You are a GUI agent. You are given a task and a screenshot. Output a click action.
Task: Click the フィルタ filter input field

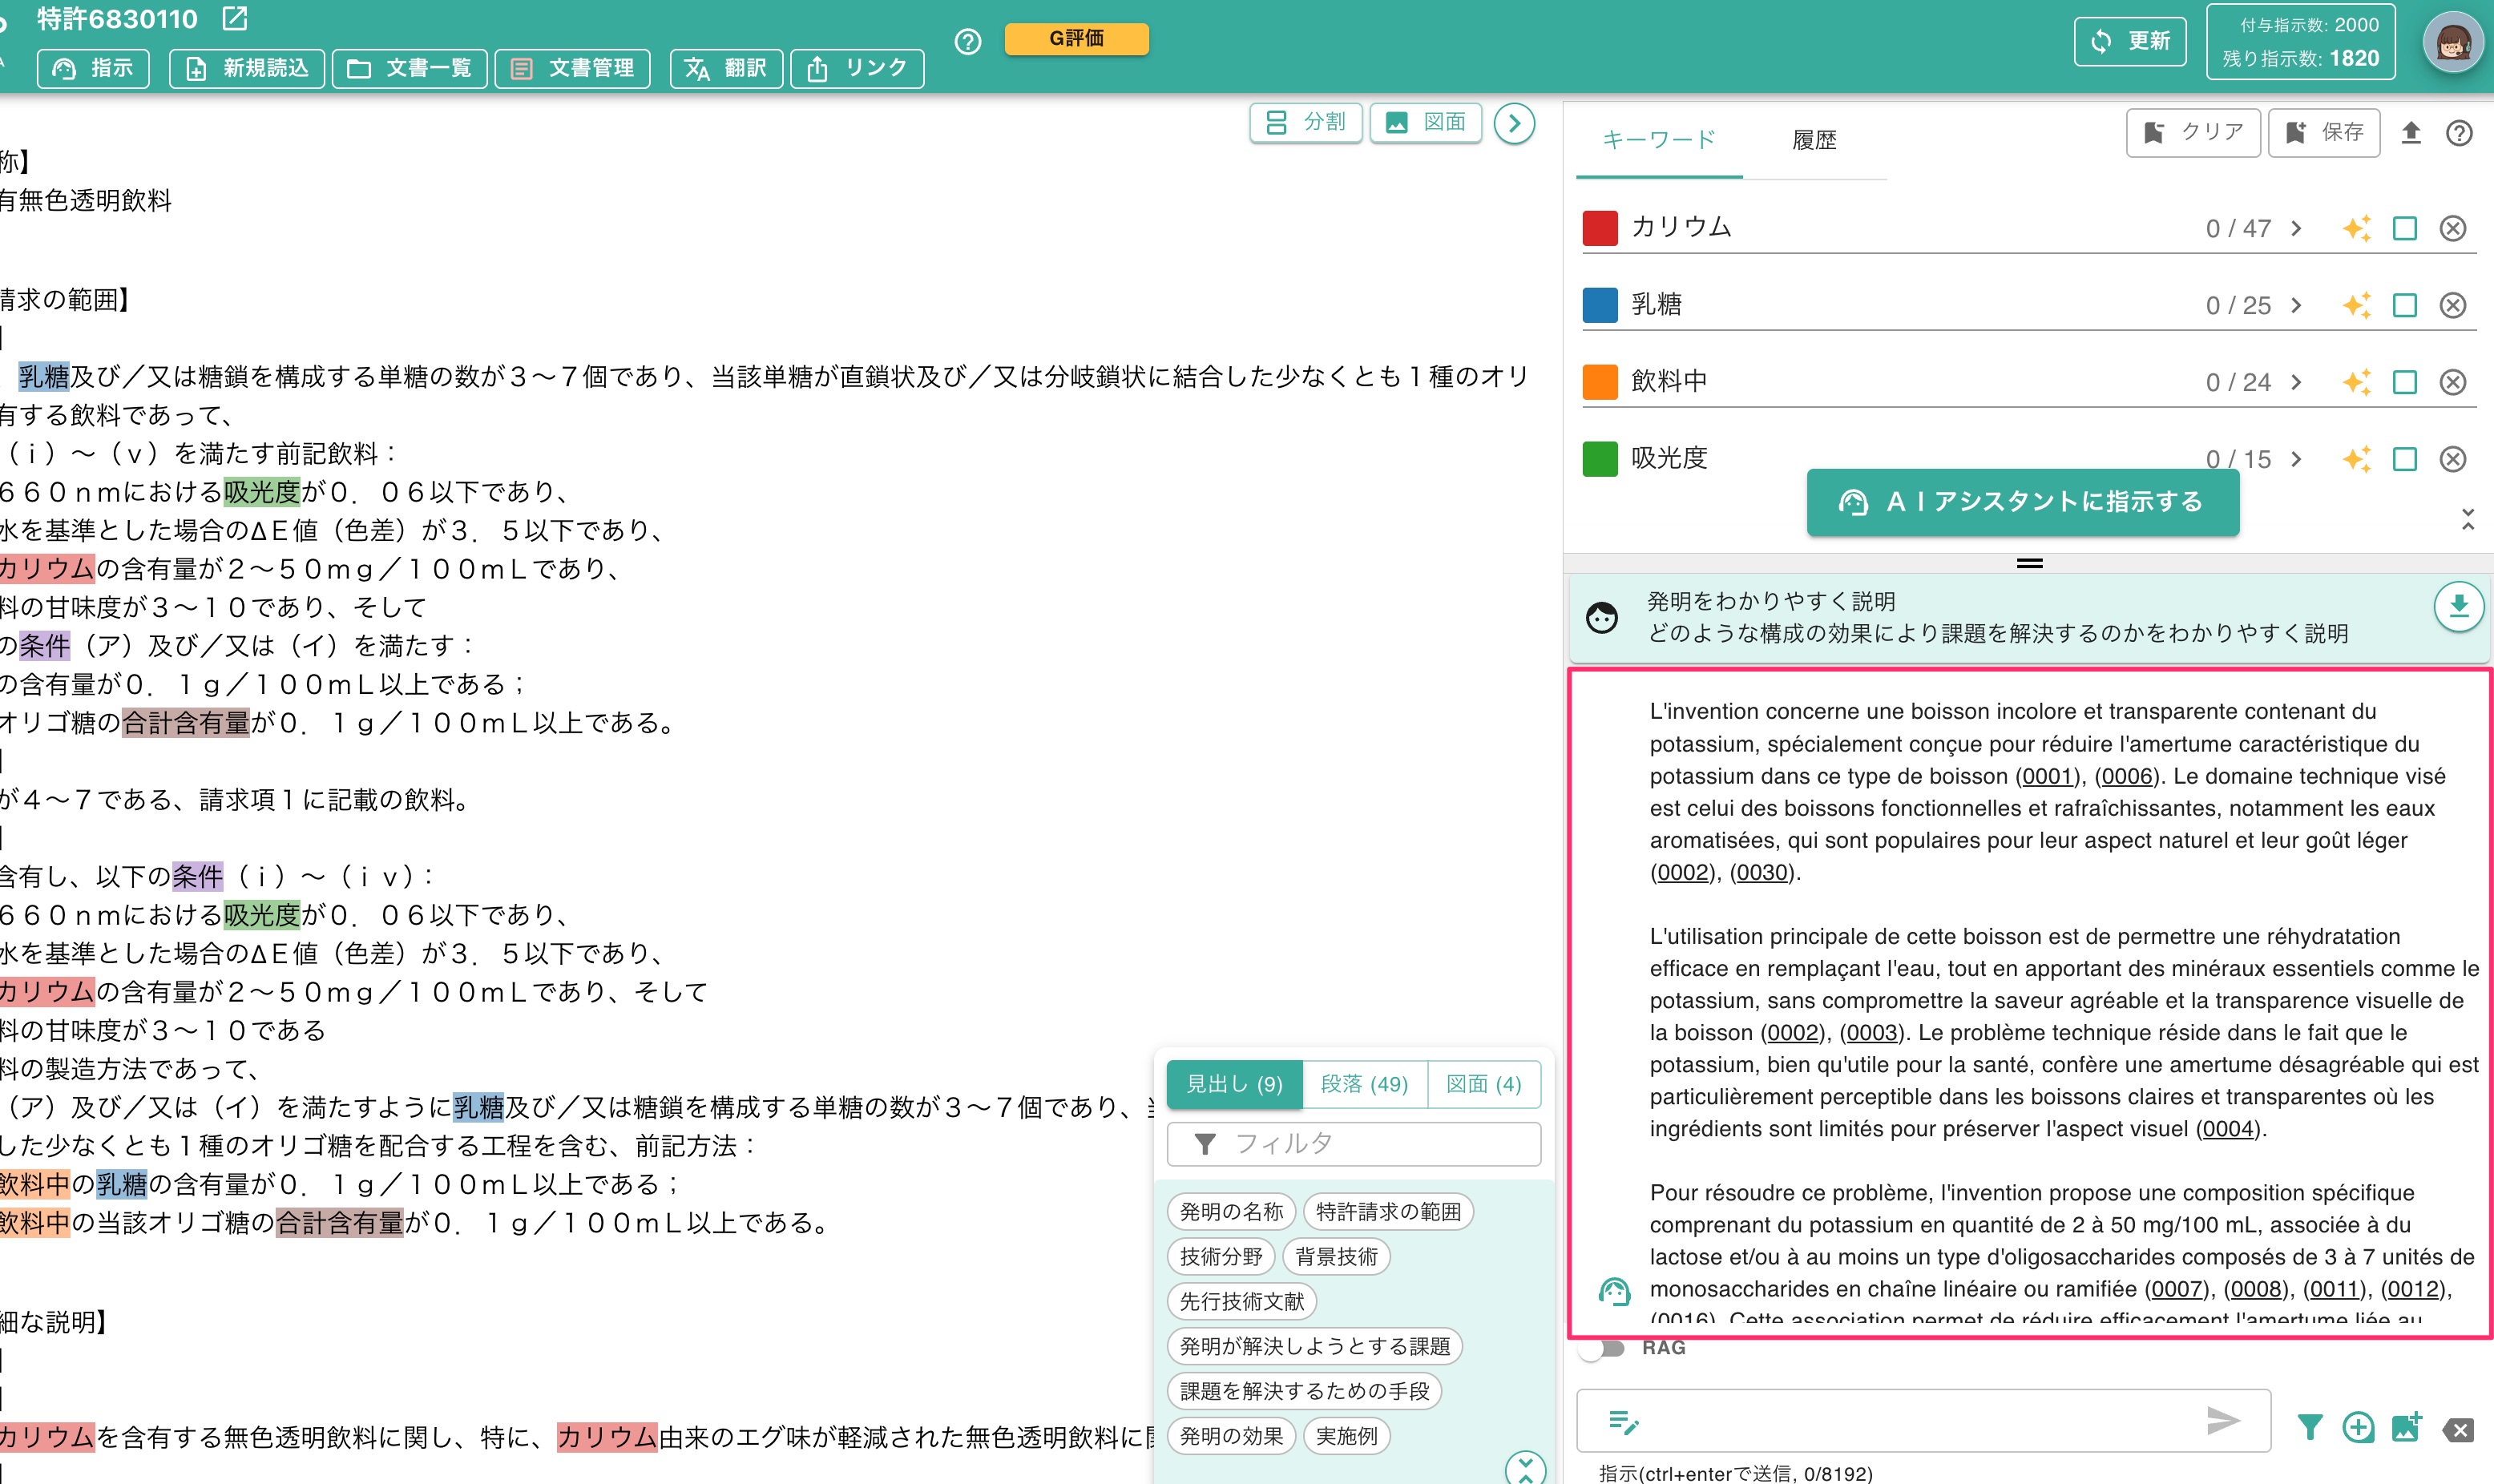(1354, 1144)
